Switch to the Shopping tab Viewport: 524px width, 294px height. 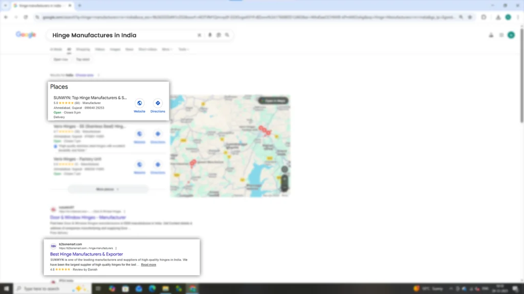pos(82,49)
